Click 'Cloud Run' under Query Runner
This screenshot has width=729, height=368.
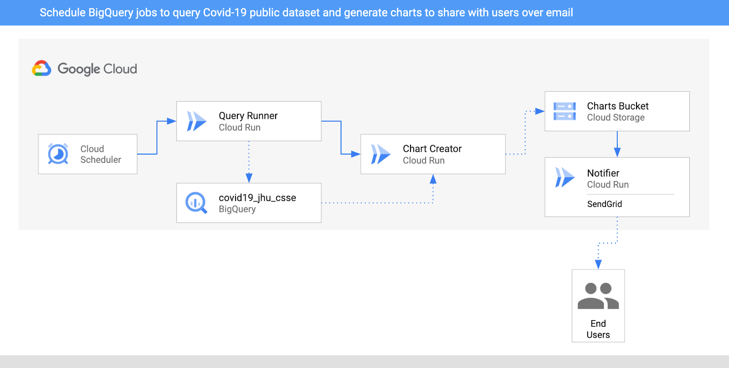(240, 128)
